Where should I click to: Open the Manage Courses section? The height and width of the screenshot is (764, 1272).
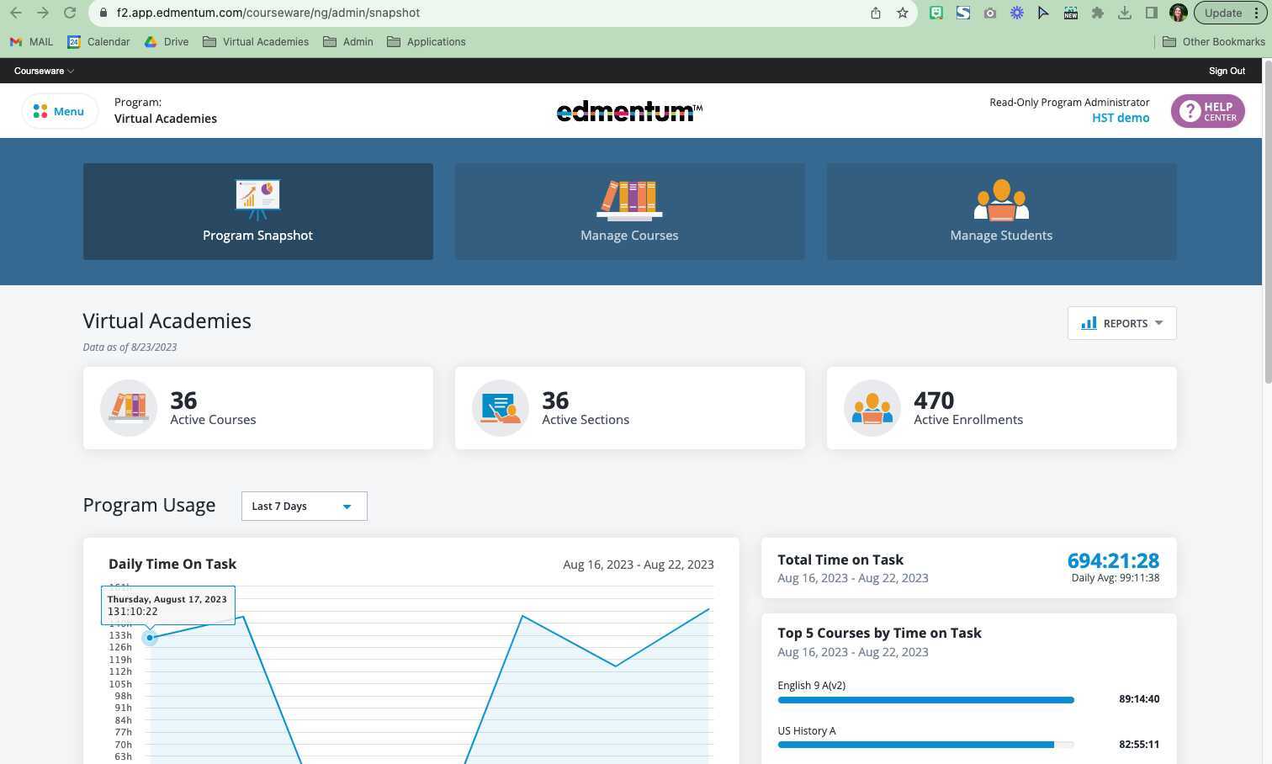pos(629,211)
